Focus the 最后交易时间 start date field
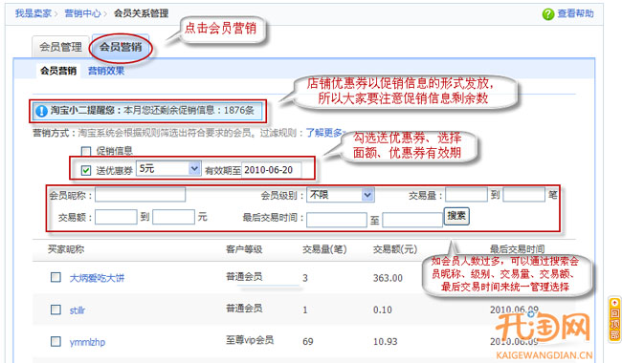Screen dimensions: 622x363 click(x=337, y=220)
